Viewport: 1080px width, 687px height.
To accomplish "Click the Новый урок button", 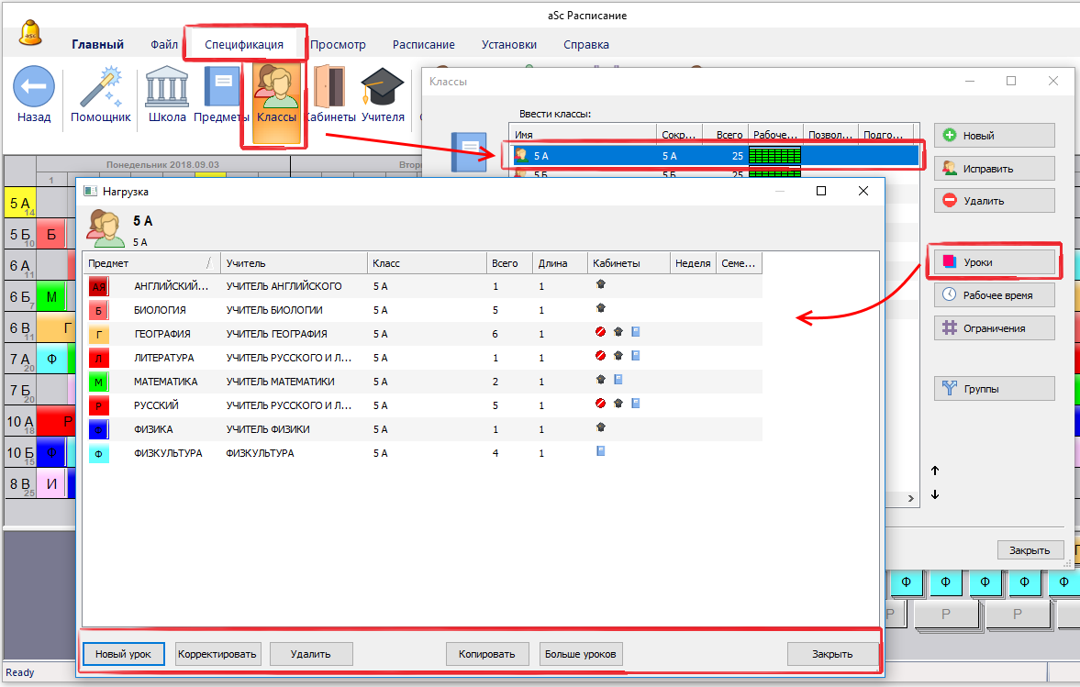I will (x=123, y=654).
